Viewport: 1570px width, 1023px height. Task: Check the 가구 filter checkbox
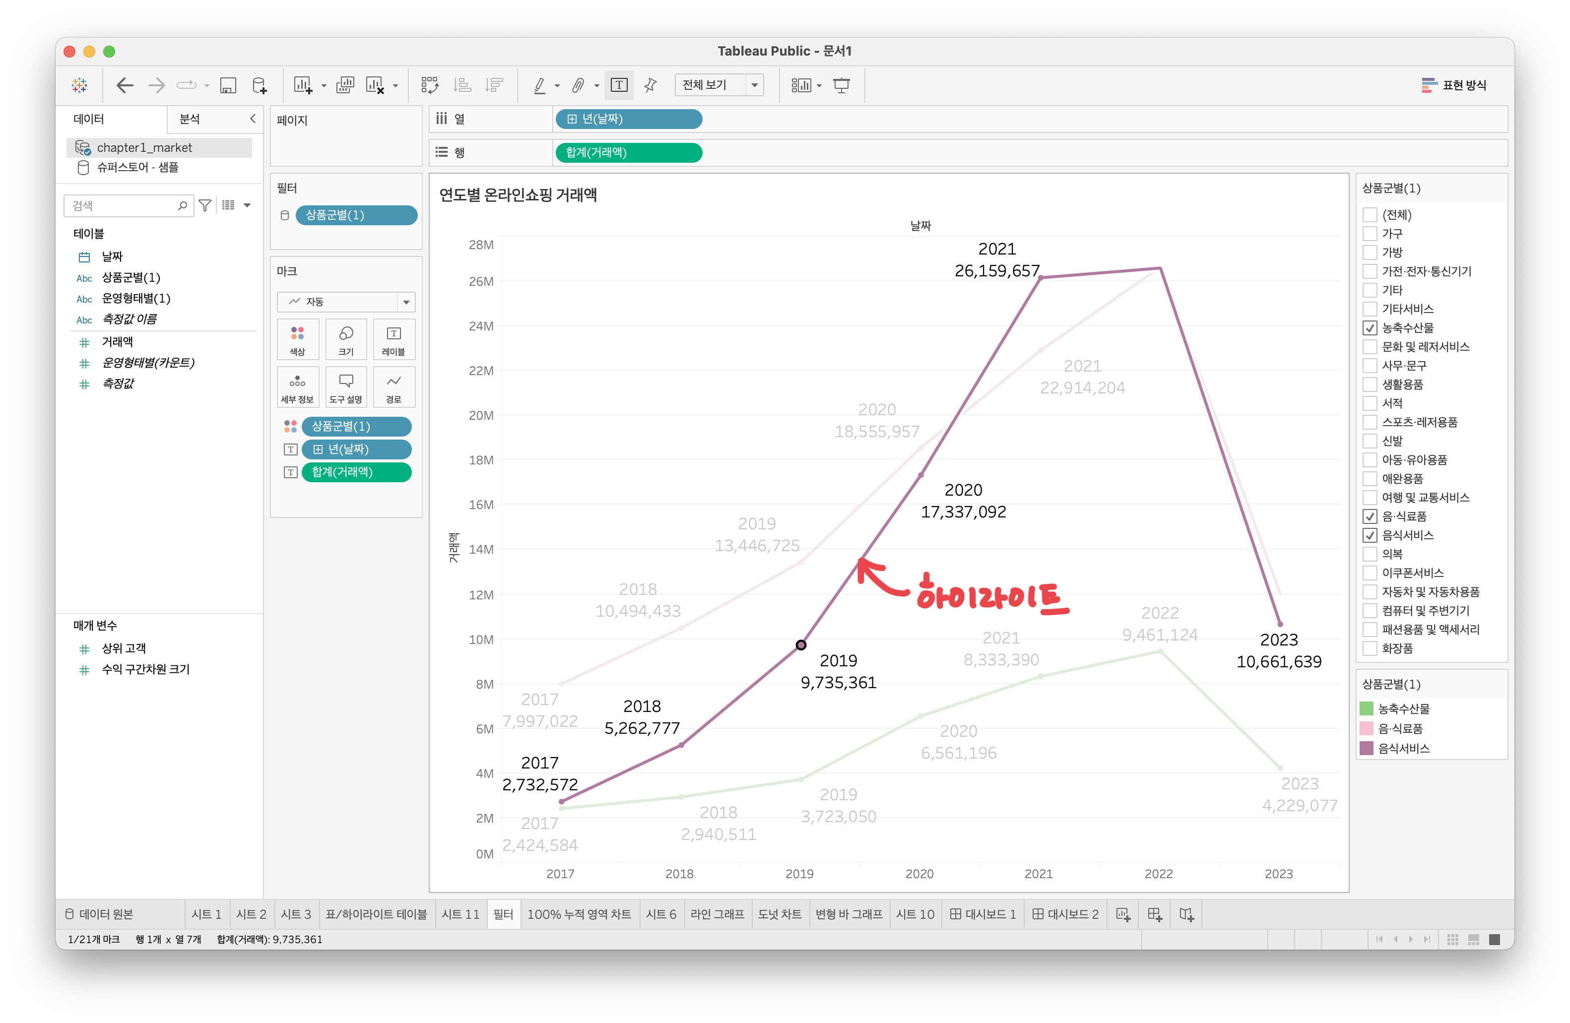click(x=1370, y=234)
